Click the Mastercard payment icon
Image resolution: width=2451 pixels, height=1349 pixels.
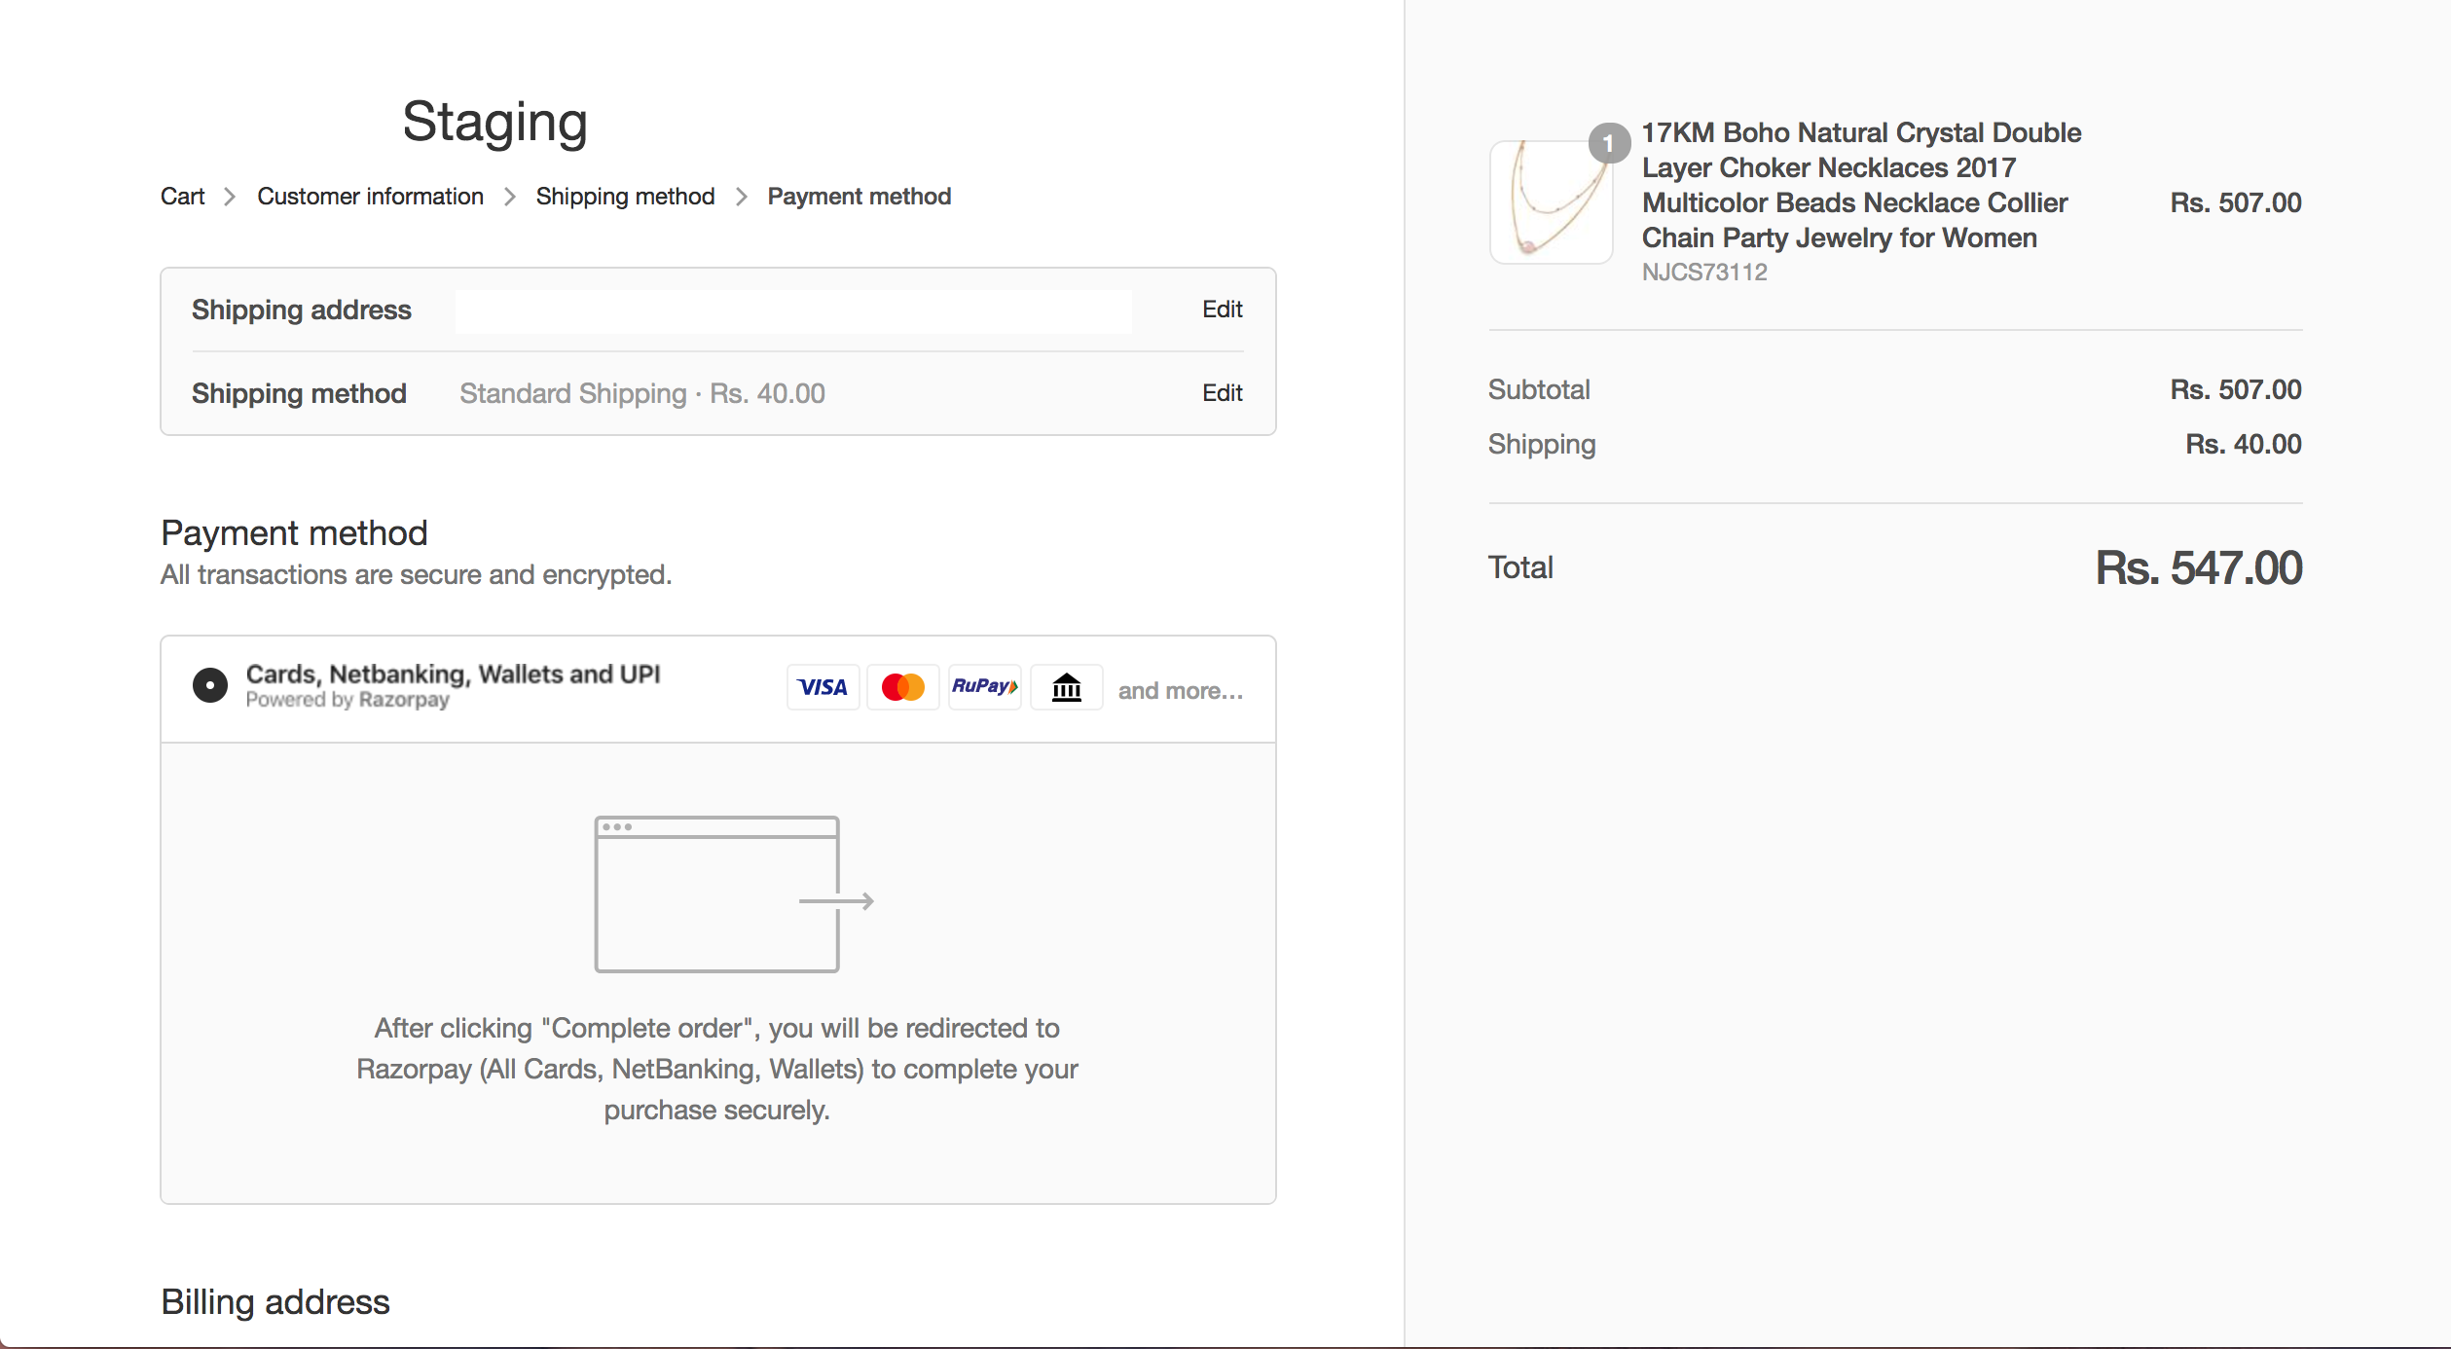901,686
